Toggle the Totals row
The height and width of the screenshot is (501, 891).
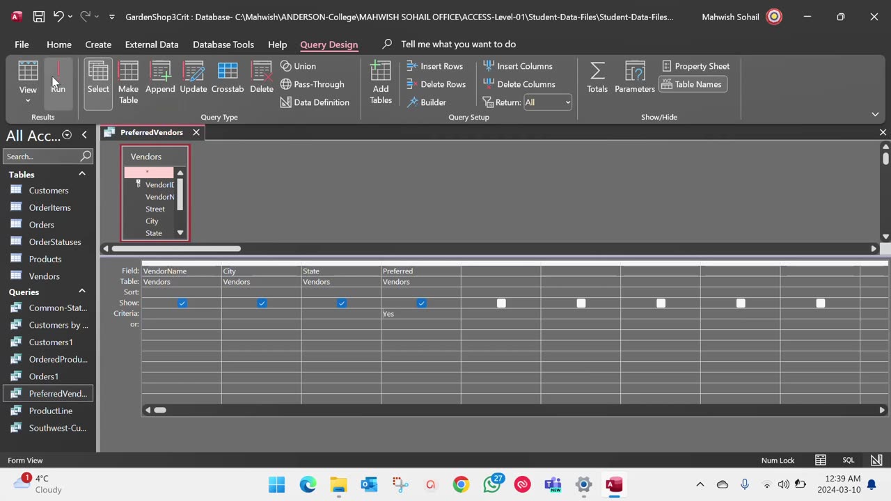click(x=597, y=78)
